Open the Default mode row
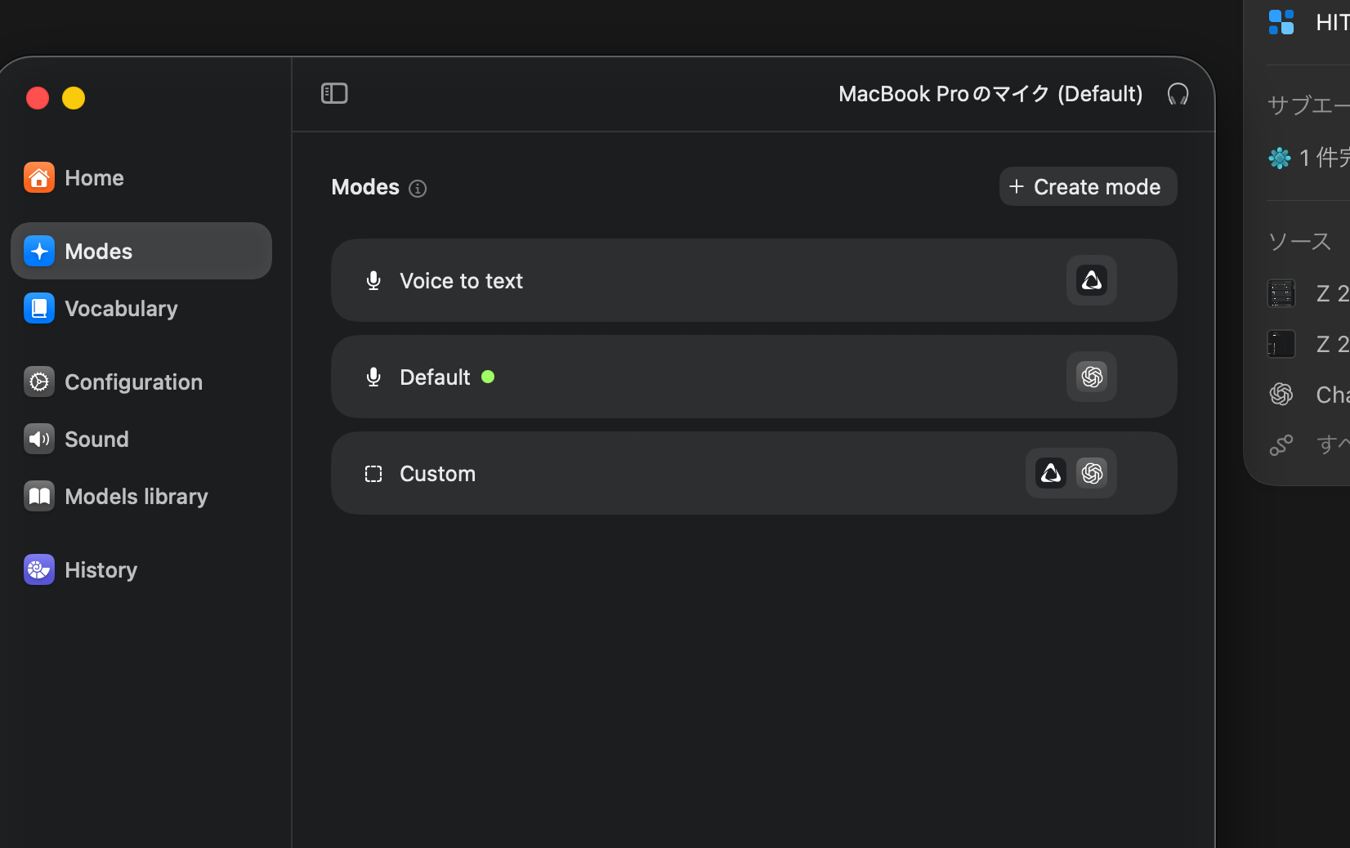Viewport: 1350px width, 848px height. [753, 377]
